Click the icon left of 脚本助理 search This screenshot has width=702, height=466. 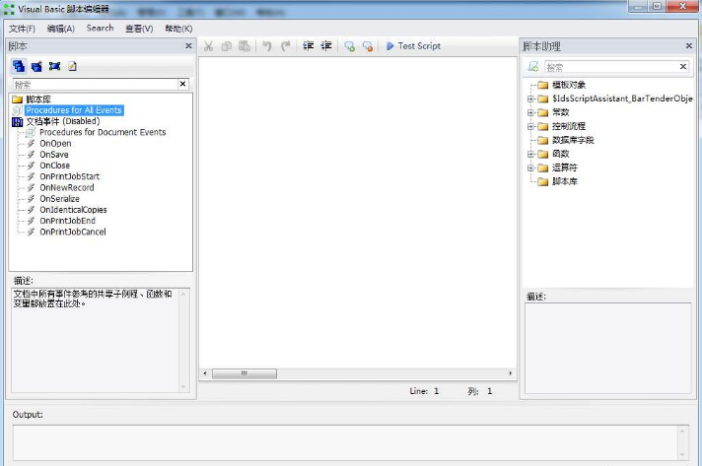532,67
